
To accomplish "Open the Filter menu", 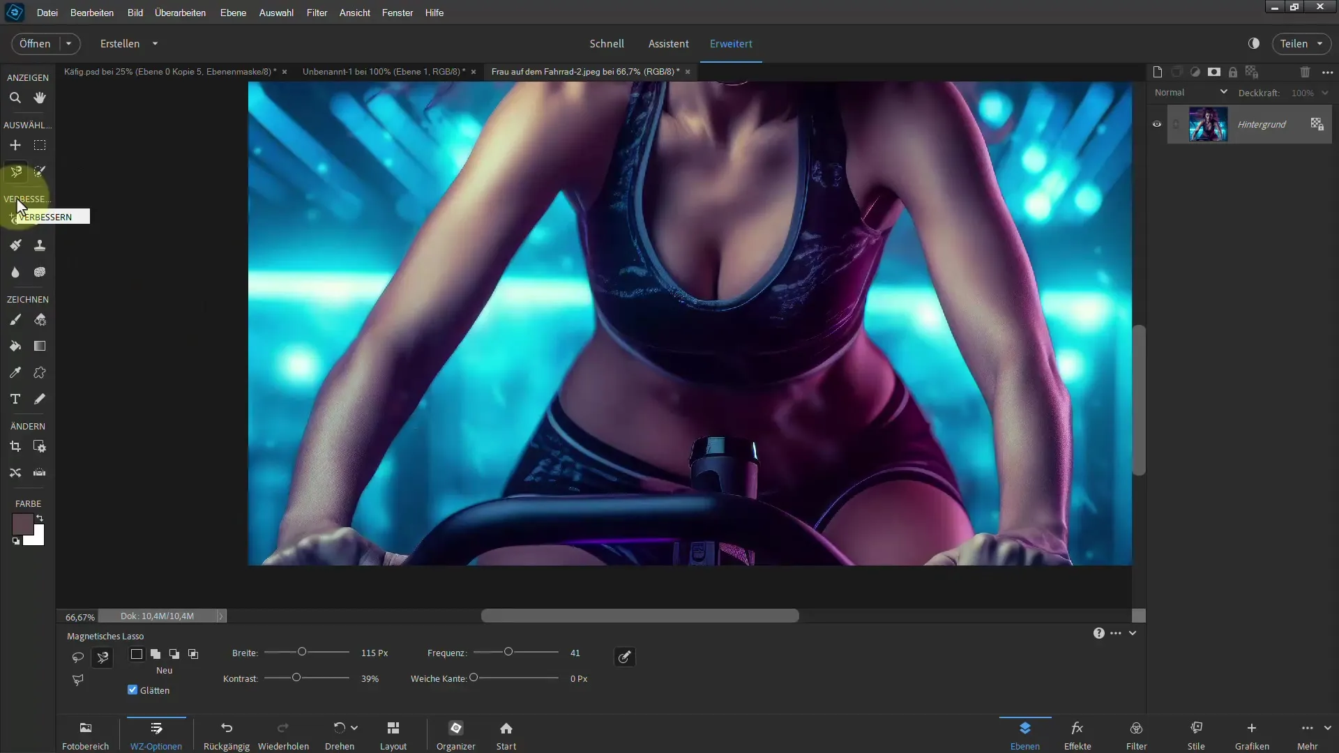I will (x=317, y=13).
